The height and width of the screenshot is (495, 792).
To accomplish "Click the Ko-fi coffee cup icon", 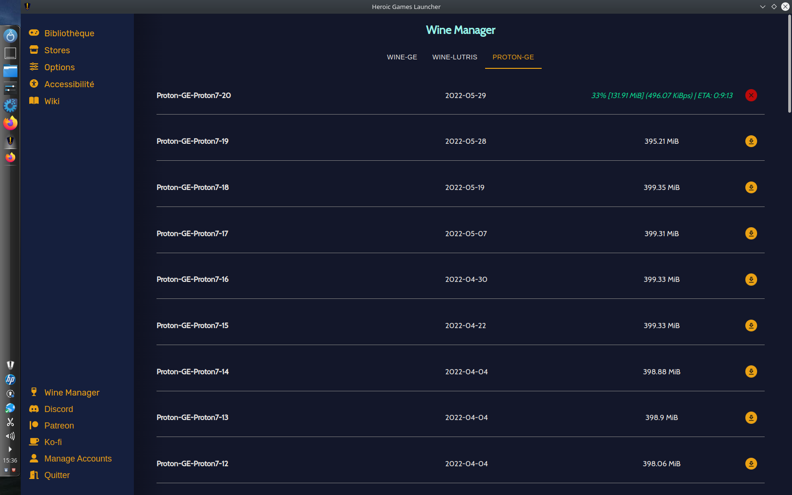I will coord(34,442).
